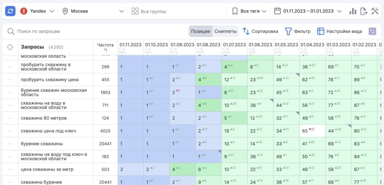Click the export file icon

[364, 11]
